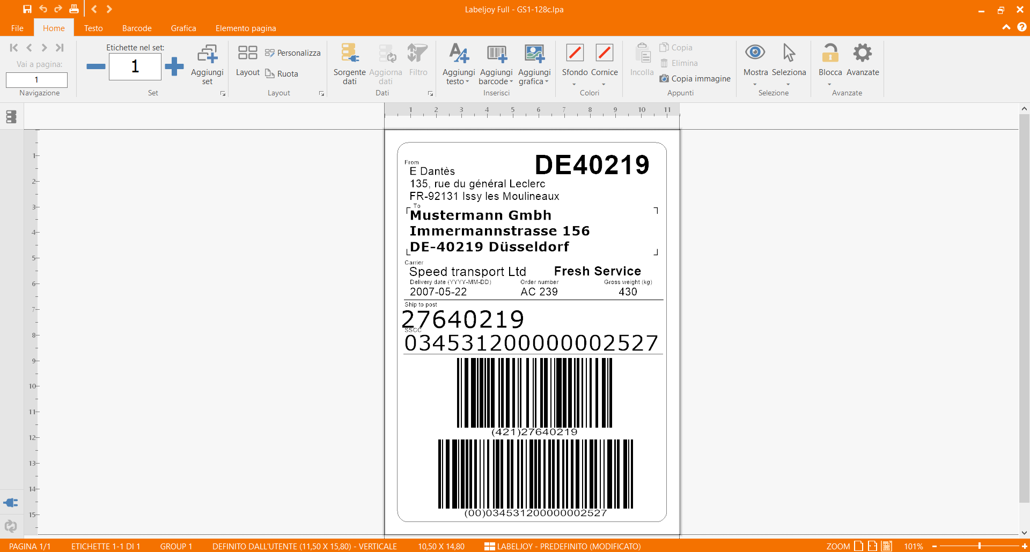Expand the Set group dialog launcher
This screenshot has height=552, width=1030.
(x=223, y=93)
